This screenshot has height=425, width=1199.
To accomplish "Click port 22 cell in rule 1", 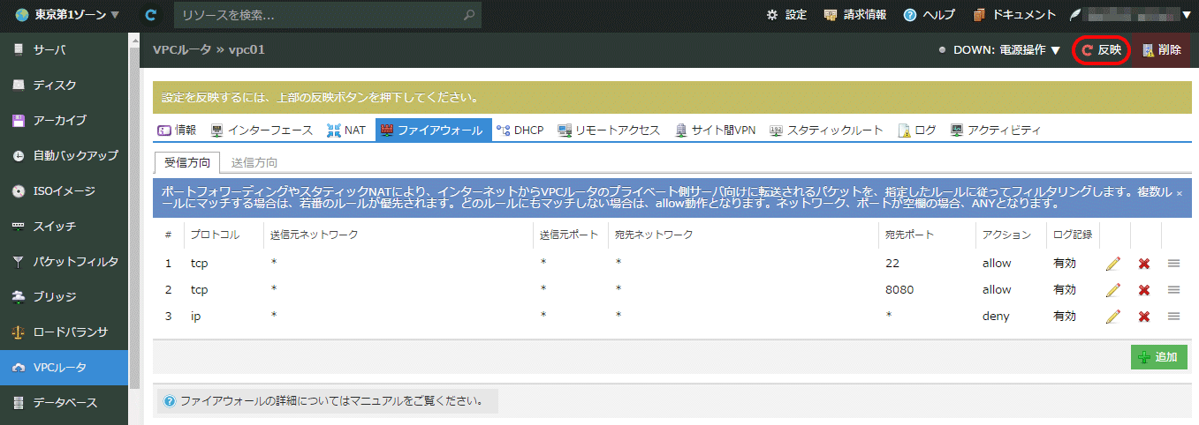I will pyautogui.click(x=892, y=264).
